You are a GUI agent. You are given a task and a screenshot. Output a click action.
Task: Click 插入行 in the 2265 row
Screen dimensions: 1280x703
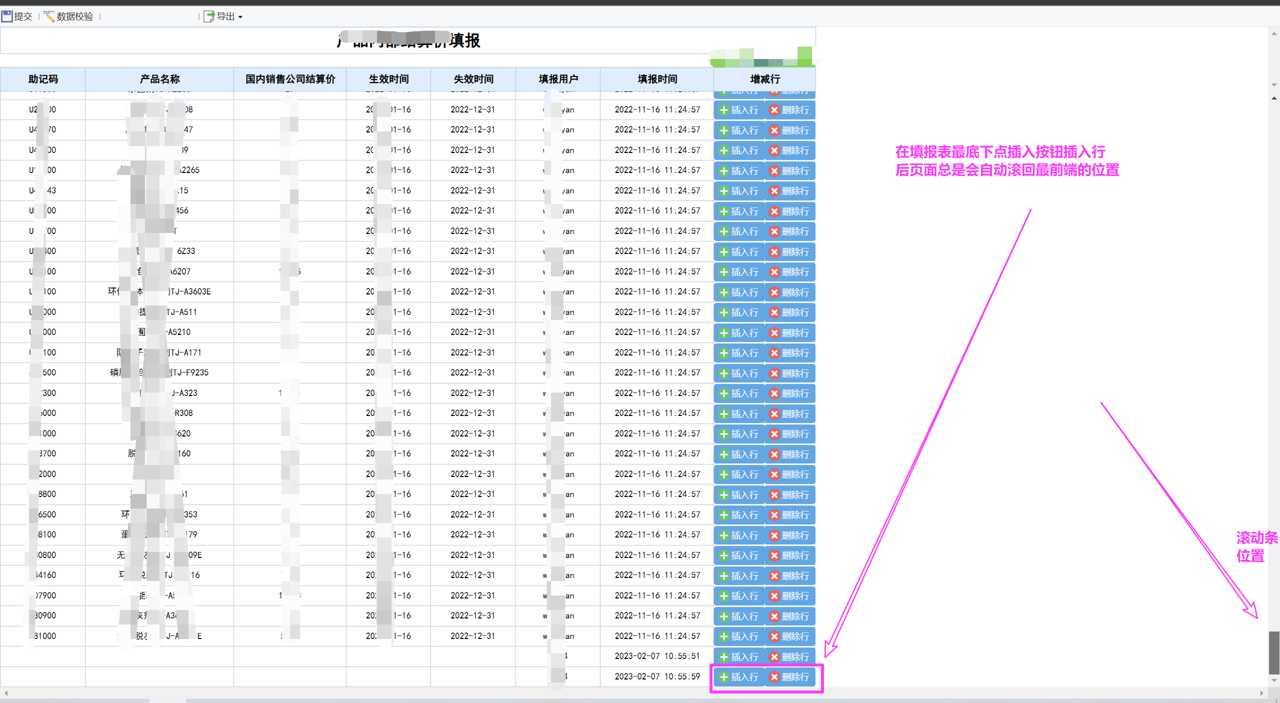[739, 171]
